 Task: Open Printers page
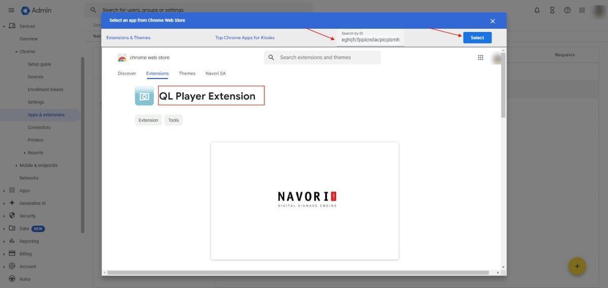[x=35, y=140]
